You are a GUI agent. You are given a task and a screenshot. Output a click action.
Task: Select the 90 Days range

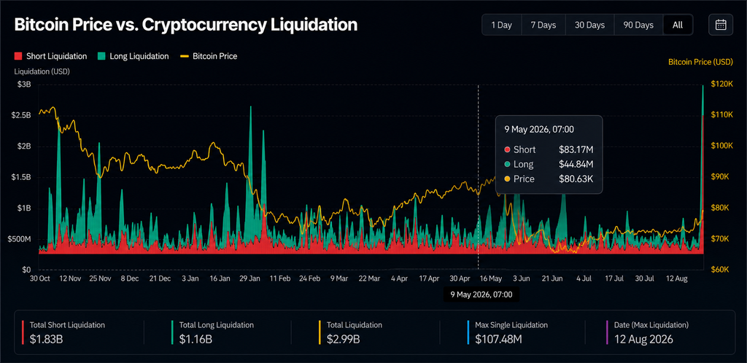(638, 25)
